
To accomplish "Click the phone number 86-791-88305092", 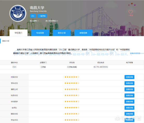I will tap(101, 67).
